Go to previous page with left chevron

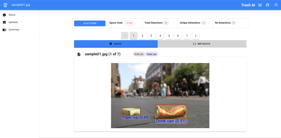point(125,36)
